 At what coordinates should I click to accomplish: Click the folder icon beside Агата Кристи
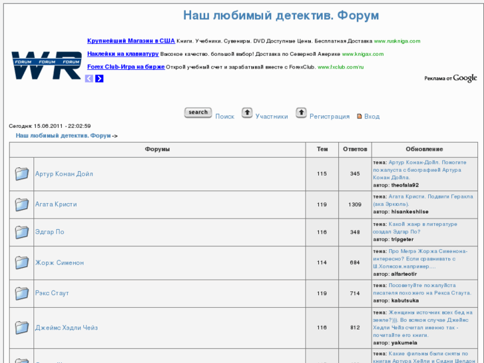[22, 204]
